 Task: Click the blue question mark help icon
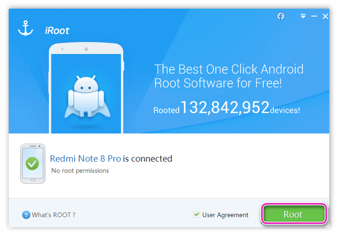point(26,215)
